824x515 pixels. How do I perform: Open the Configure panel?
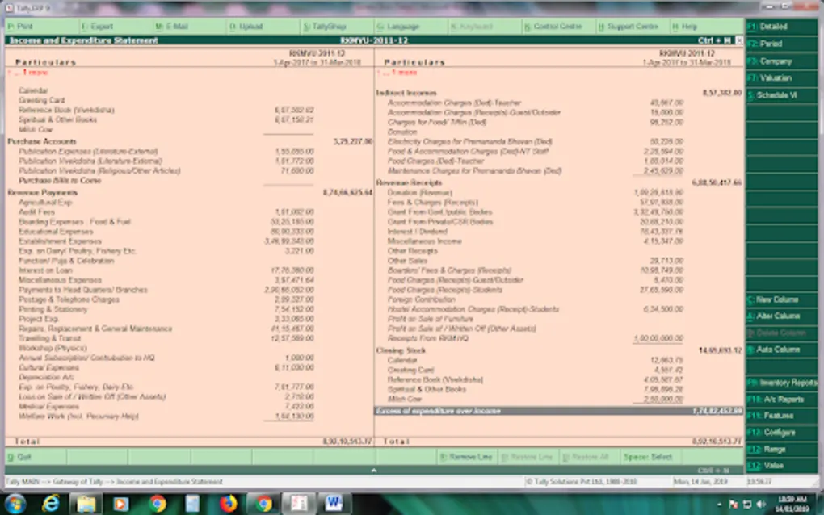[x=780, y=432]
